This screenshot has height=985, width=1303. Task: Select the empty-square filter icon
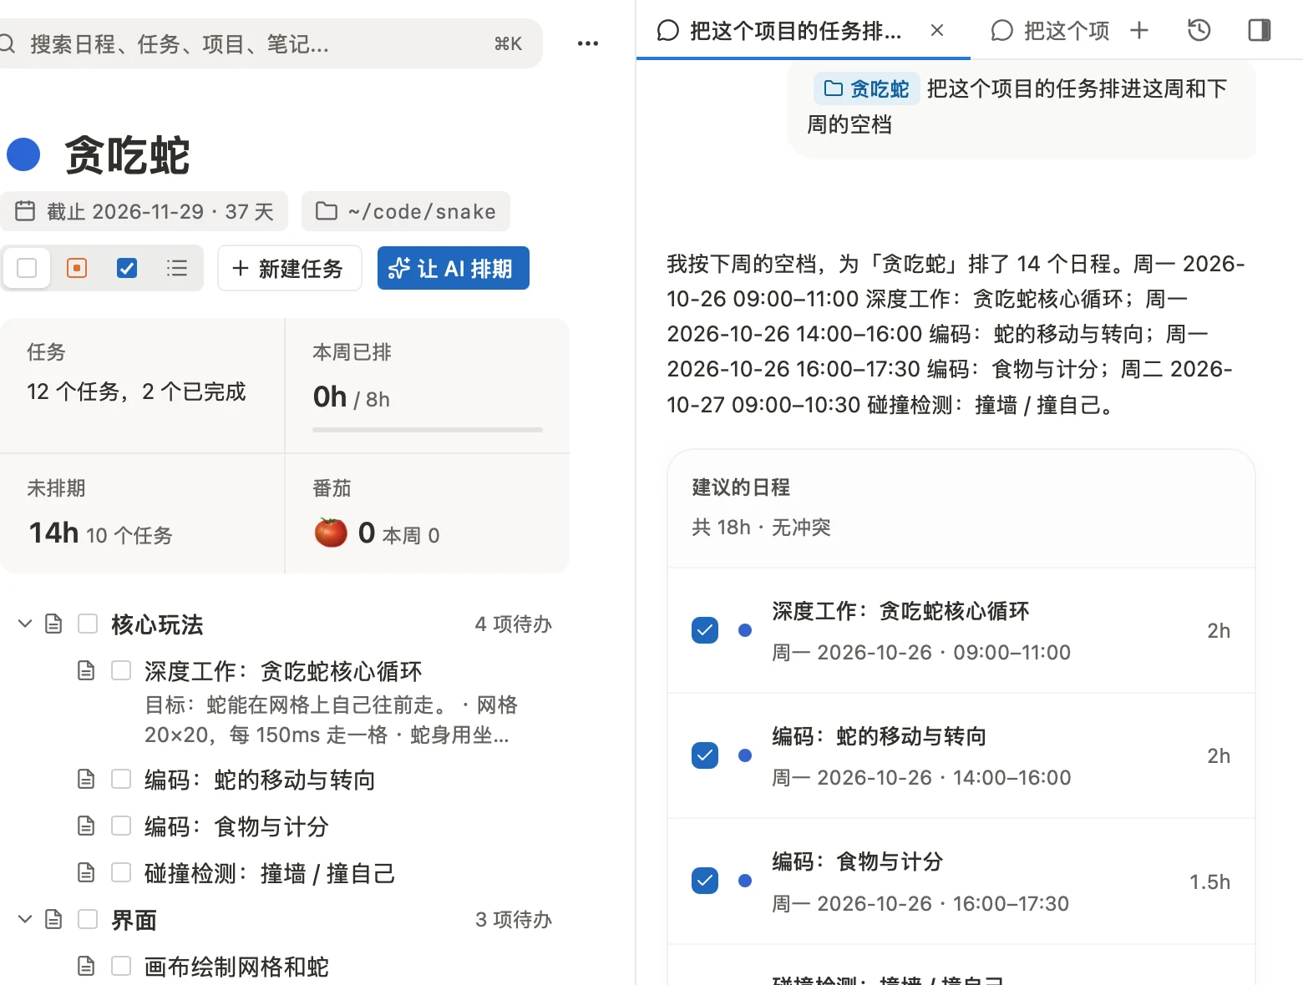click(27, 268)
